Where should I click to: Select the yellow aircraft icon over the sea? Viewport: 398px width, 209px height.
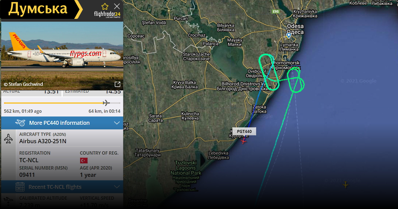(x=345, y=184)
